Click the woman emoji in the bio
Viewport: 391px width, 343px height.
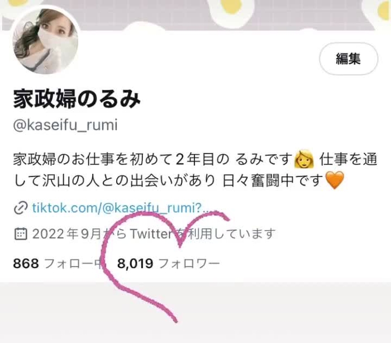click(x=304, y=159)
